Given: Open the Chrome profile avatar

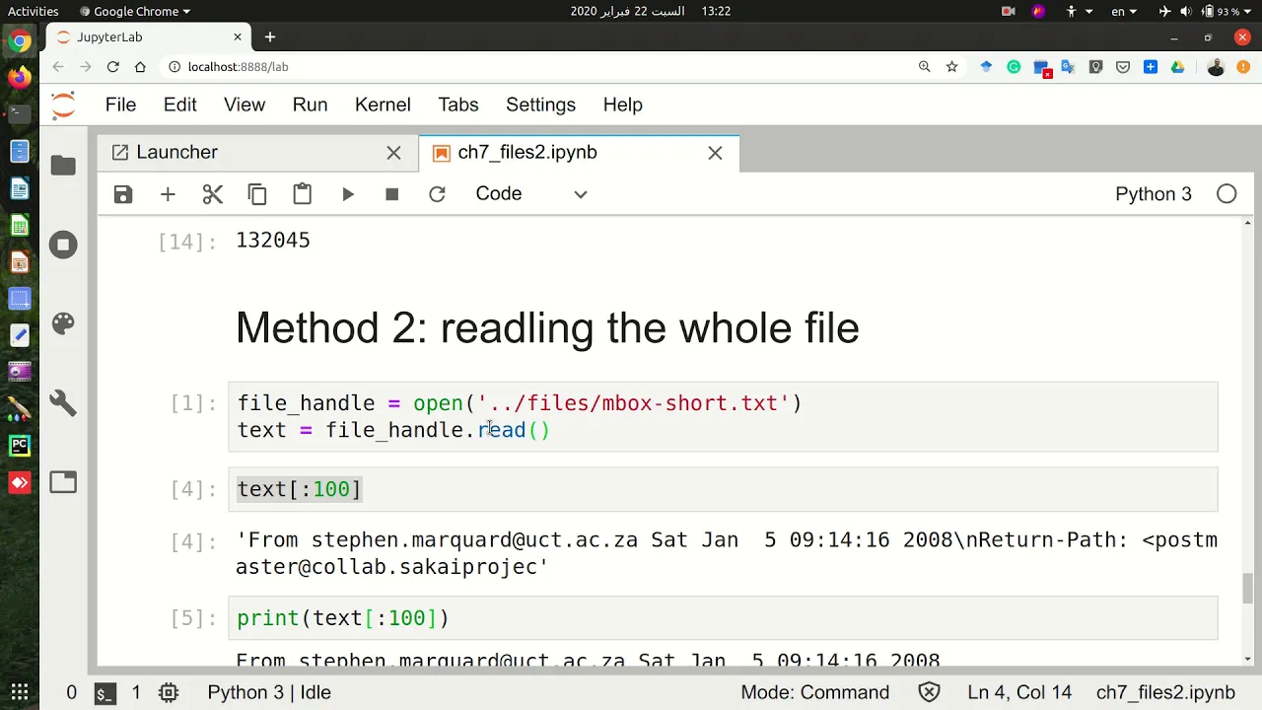Looking at the screenshot, I should tap(1216, 67).
